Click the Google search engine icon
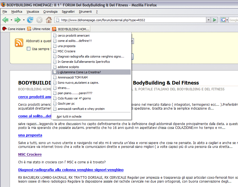This screenshot has height=187, width=238. (x=223, y=20)
